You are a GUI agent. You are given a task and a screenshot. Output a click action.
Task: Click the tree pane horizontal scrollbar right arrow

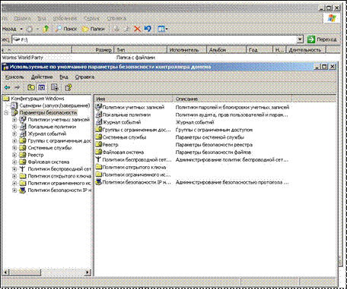88,272
